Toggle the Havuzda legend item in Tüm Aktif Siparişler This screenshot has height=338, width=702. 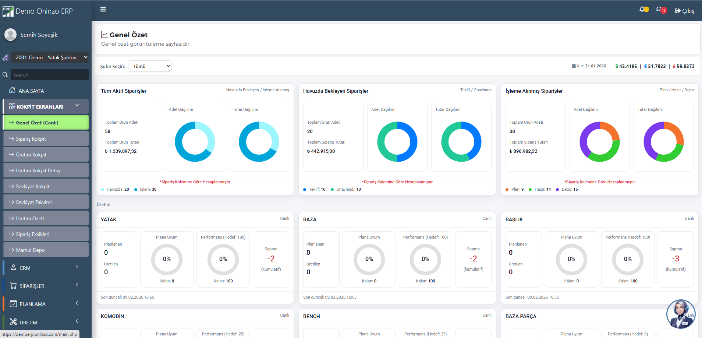[115, 190]
